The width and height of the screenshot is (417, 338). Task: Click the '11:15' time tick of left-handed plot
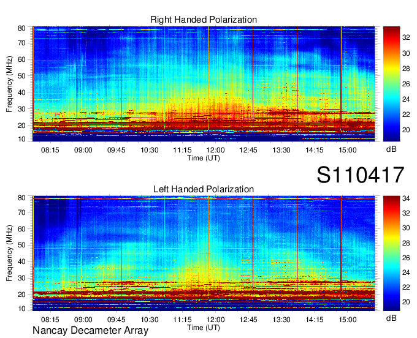(183, 320)
